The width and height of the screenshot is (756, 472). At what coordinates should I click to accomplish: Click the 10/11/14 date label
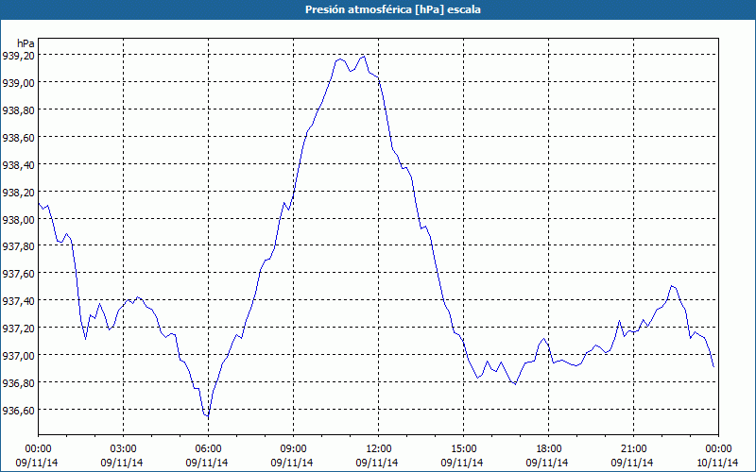coord(717,463)
